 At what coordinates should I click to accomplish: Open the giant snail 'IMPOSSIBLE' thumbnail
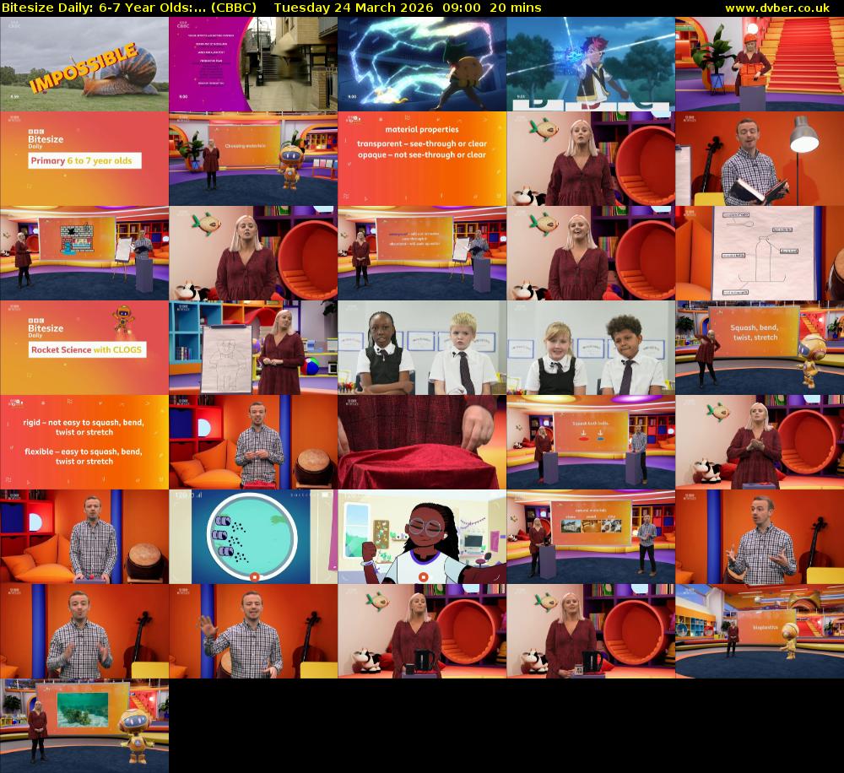click(84, 64)
